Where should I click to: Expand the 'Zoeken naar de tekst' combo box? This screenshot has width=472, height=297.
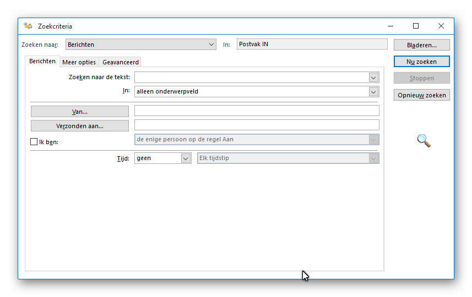point(373,78)
